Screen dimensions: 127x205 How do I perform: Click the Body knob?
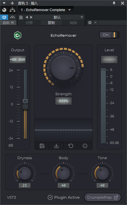point(63,173)
